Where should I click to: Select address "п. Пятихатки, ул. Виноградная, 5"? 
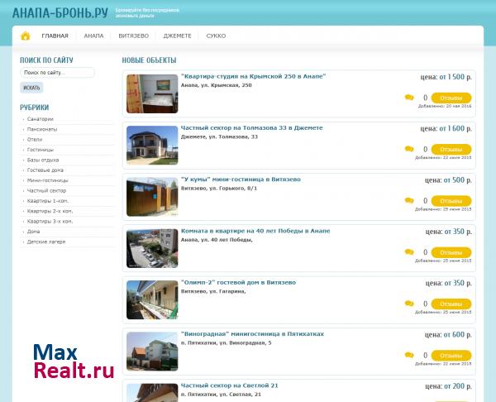[227, 342]
